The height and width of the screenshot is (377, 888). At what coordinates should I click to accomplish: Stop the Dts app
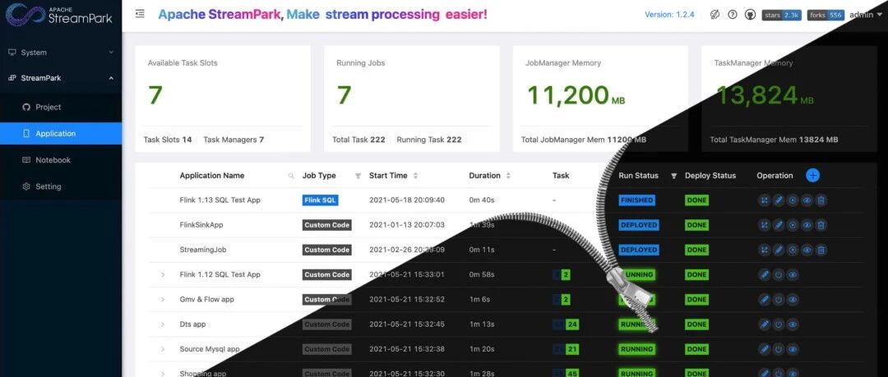pos(779,324)
